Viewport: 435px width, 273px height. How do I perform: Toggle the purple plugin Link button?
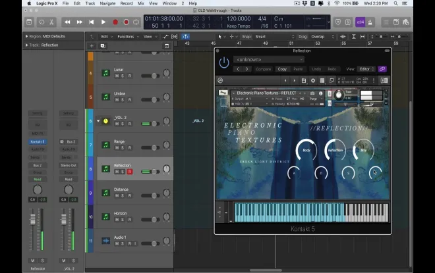382,69
